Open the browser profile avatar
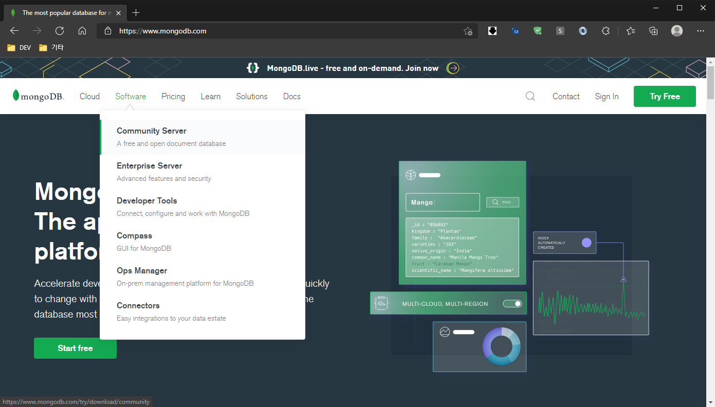Screen dimensions: 715x407 pos(677,31)
